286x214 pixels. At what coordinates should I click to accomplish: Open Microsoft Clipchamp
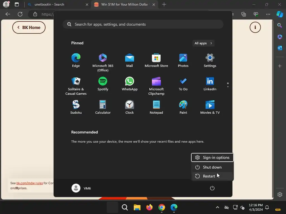click(x=156, y=86)
